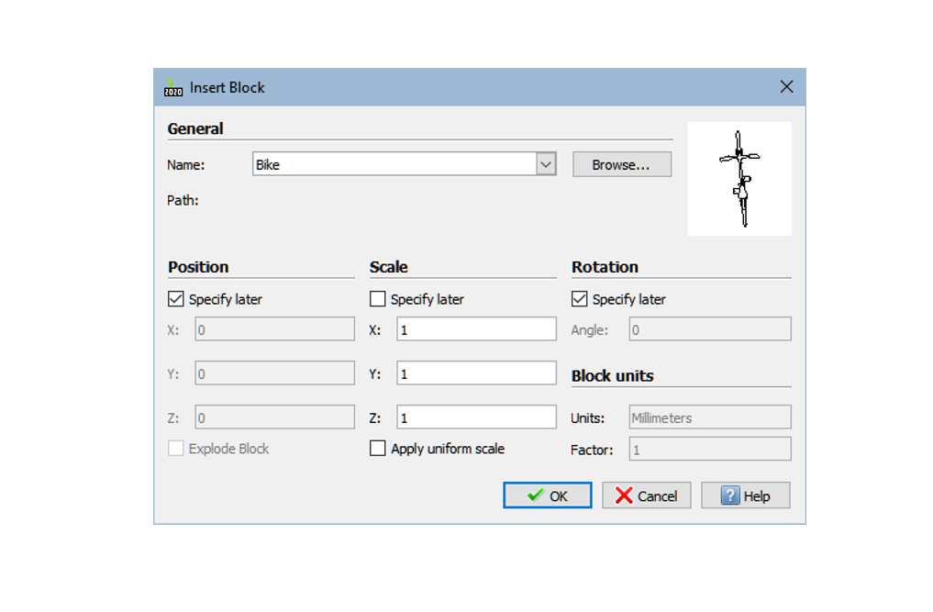Click the red X icon on Cancel
The image size is (933, 612).
click(x=624, y=495)
